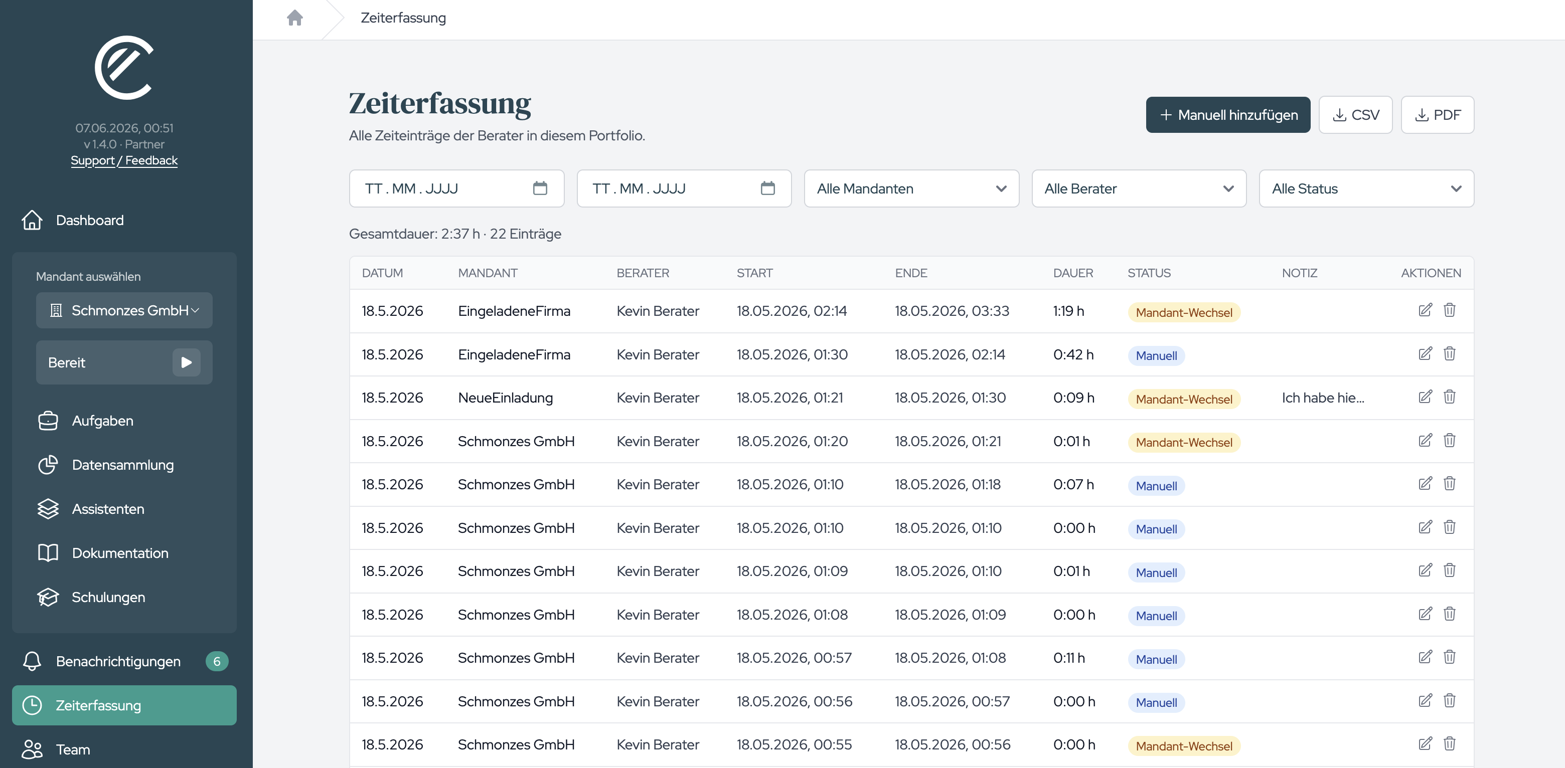This screenshot has width=1565, height=768.
Task: Open Dashboard from the sidebar
Action: click(124, 220)
